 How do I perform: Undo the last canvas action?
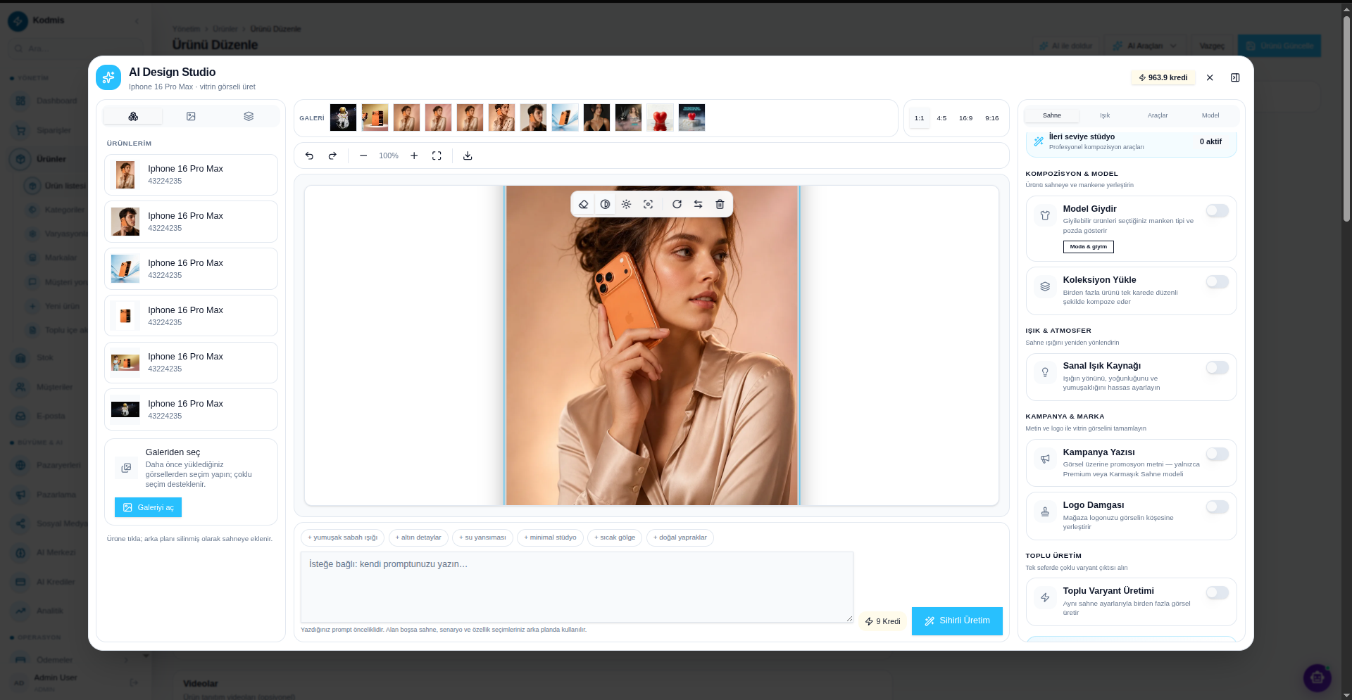[309, 155]
